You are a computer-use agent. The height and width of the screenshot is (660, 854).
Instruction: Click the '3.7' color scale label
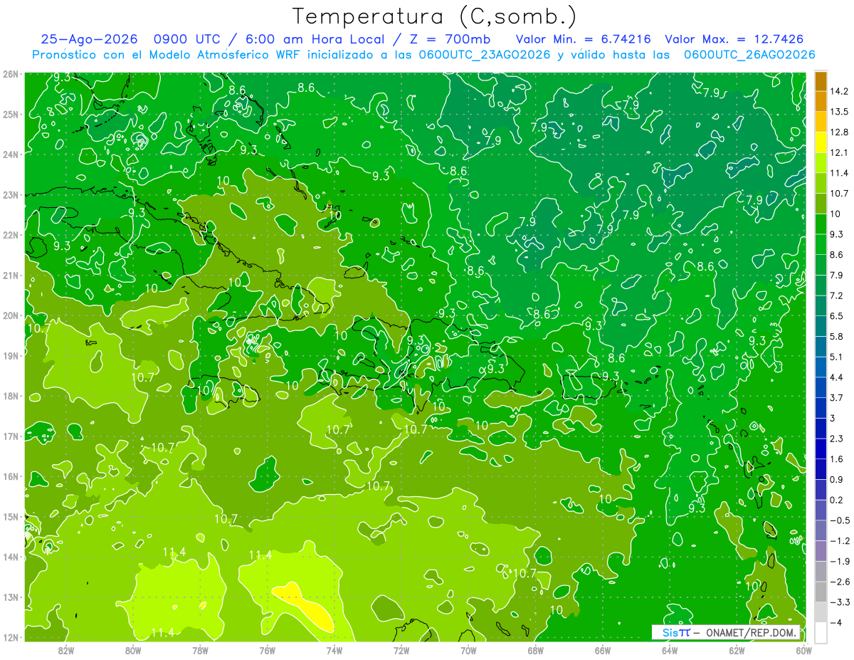836,397
